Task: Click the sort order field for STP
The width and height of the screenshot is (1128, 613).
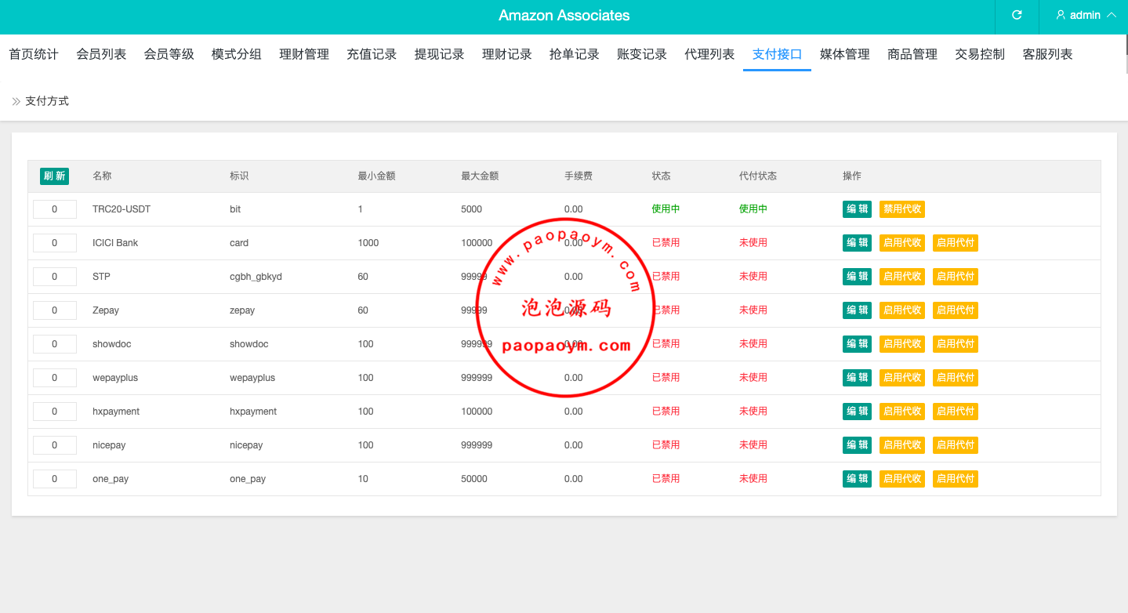Action: (55, 277)
